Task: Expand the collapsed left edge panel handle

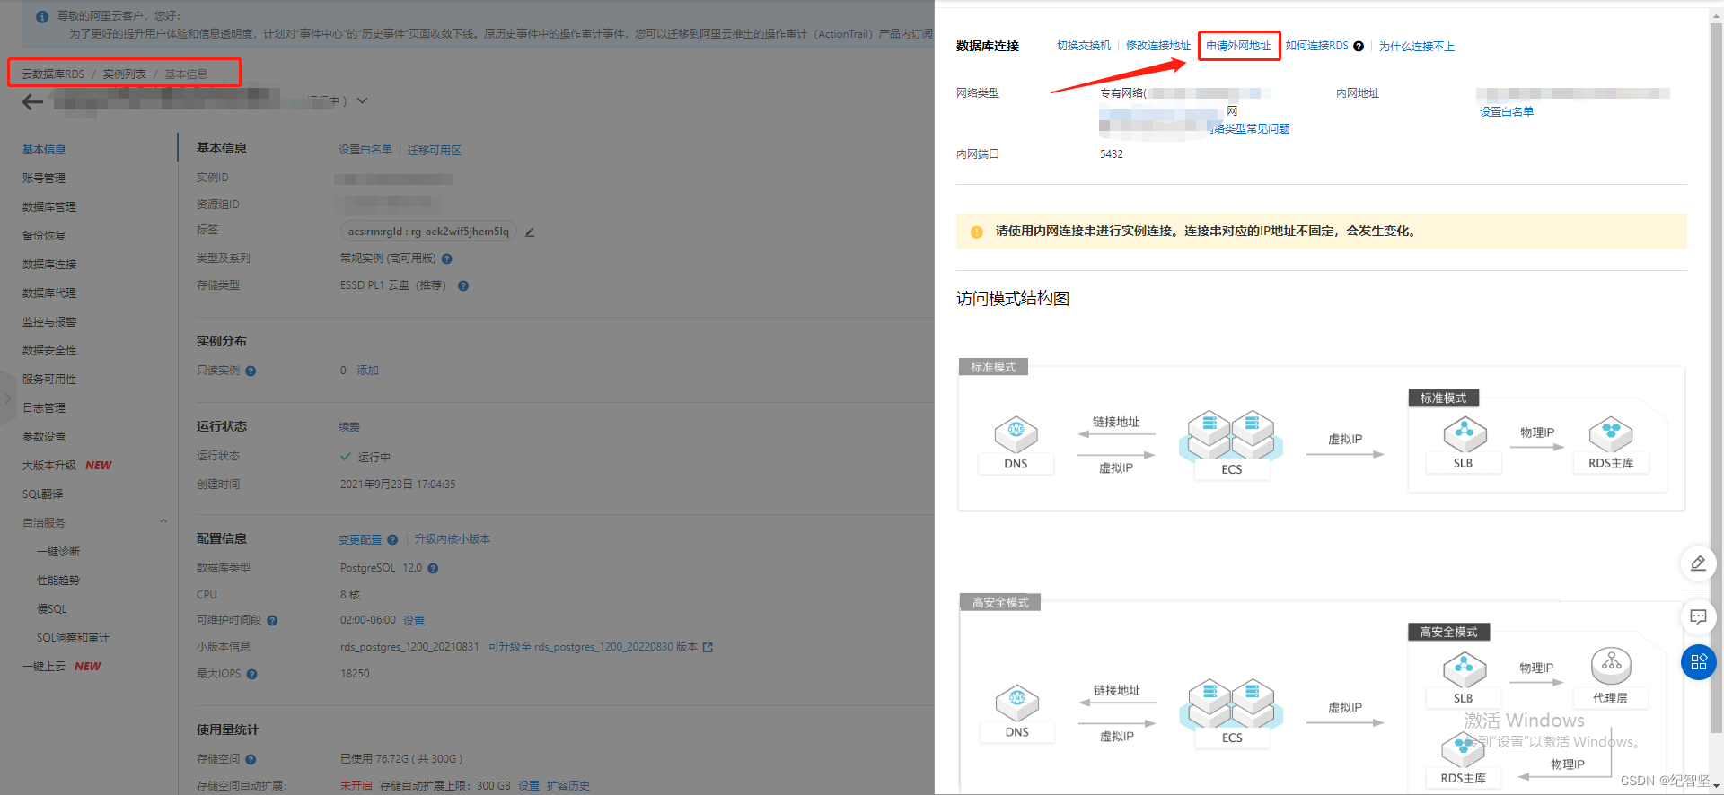Action: point(7,398)
